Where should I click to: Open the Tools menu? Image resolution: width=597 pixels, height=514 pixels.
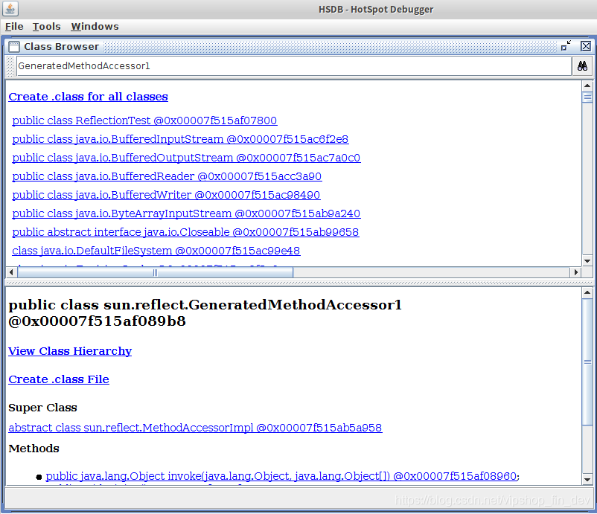tap(46, 26)
